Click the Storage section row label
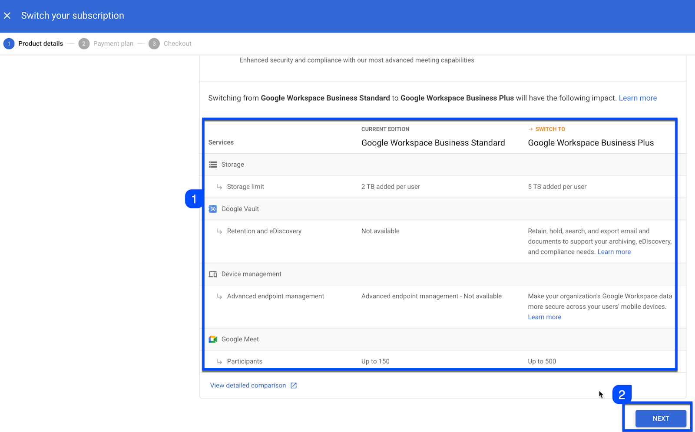Viewport: 695px width, 432px height. click(x=232, y=165)
